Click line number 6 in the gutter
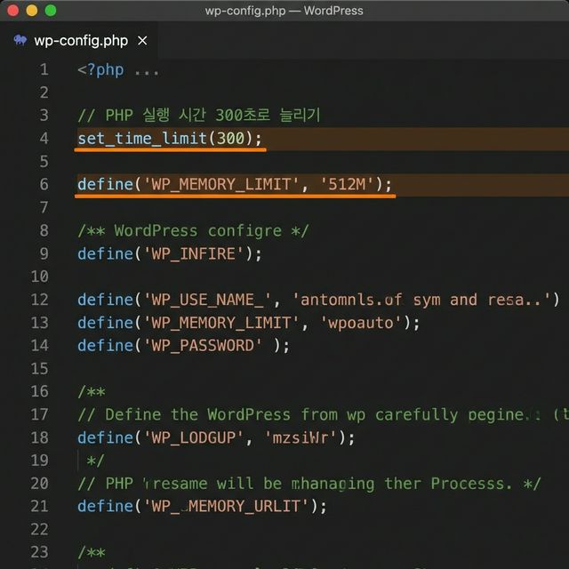Image resolution: width=569 pixels, height=569 pixels. (44, 184)
